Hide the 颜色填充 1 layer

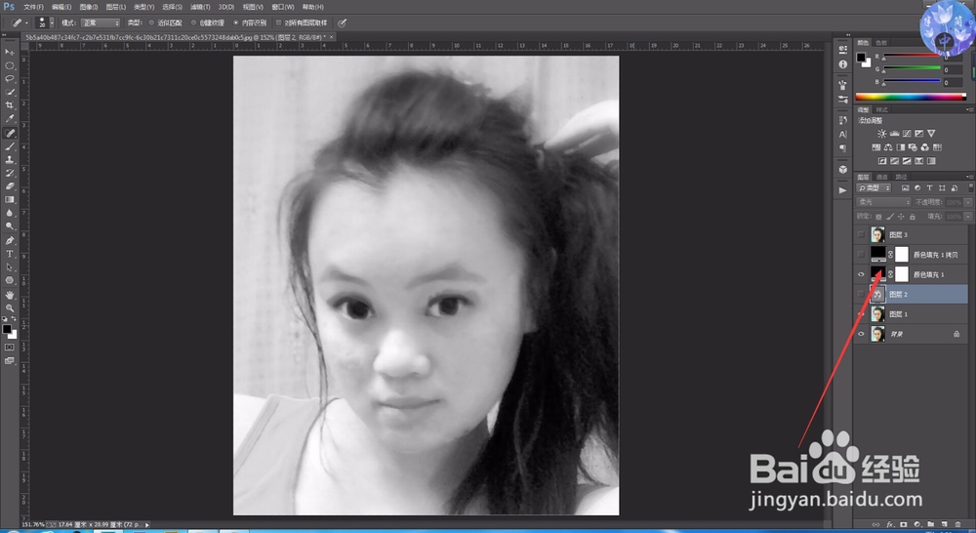861,274
